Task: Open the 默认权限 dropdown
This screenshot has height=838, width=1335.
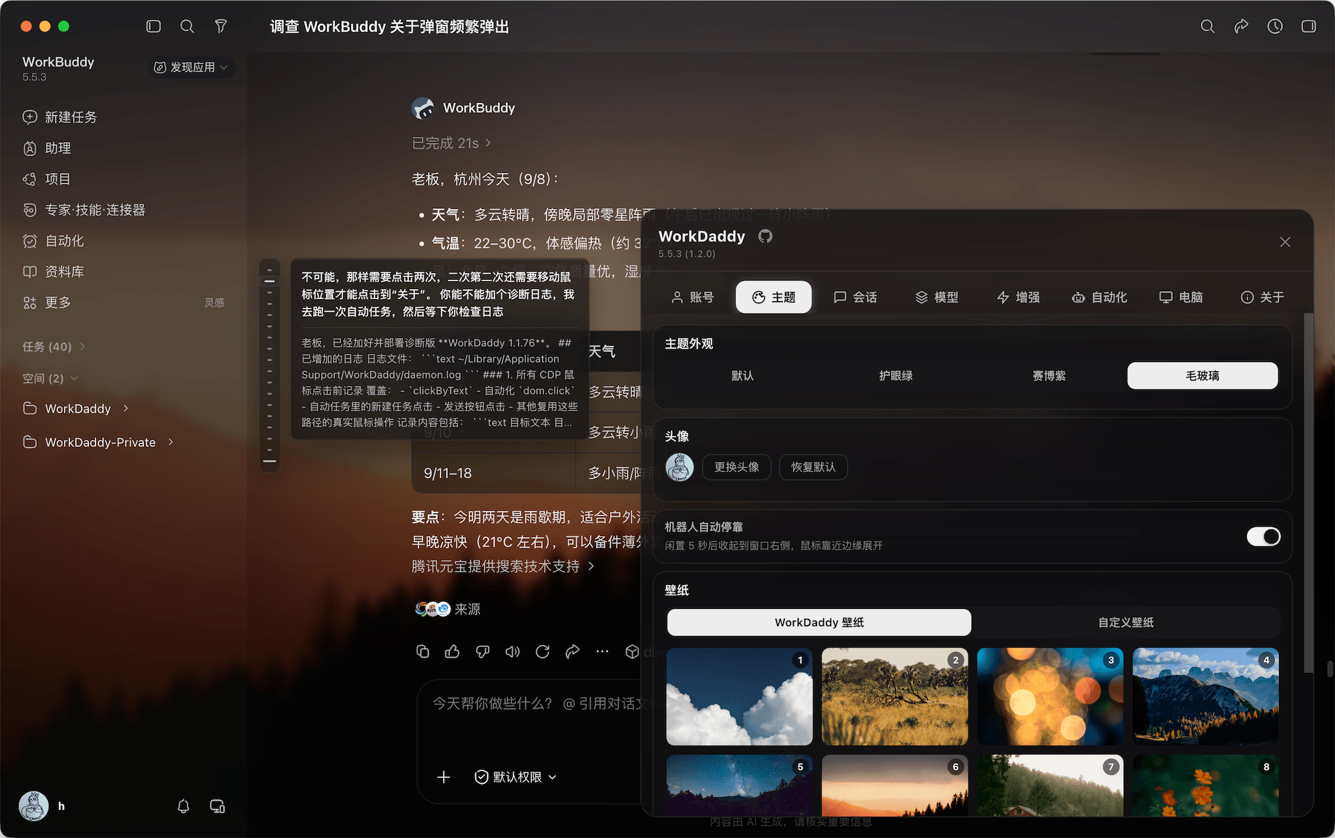Action: click(515, 777)
